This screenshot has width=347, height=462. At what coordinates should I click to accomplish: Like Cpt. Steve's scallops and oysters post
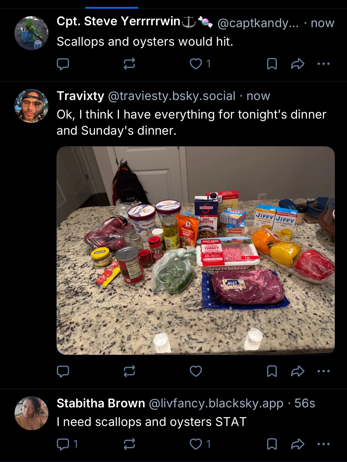[x=196, y=64]
